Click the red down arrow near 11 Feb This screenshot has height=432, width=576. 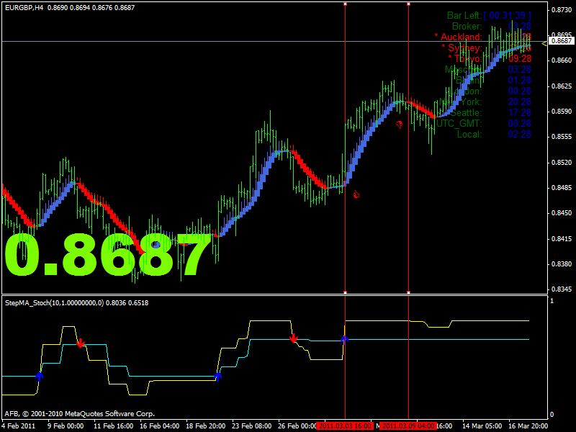[x=81, y=342]
